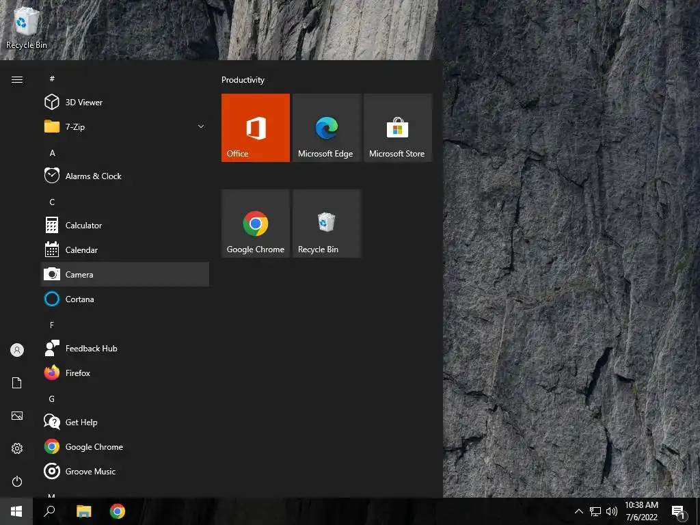The image size is (700, 525).
Task: Open taskbar search magnifier
Action: (x=49, y=511)
